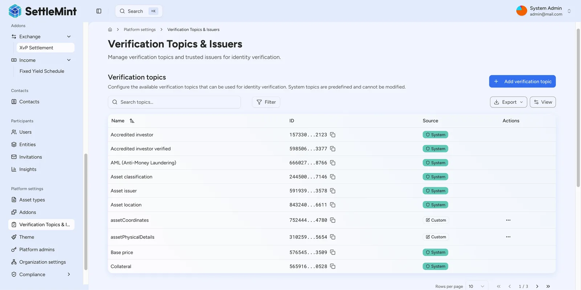This screenshot has width=581, height=290.
Task: Copy the AML topic ID
Action: point(333,163)
